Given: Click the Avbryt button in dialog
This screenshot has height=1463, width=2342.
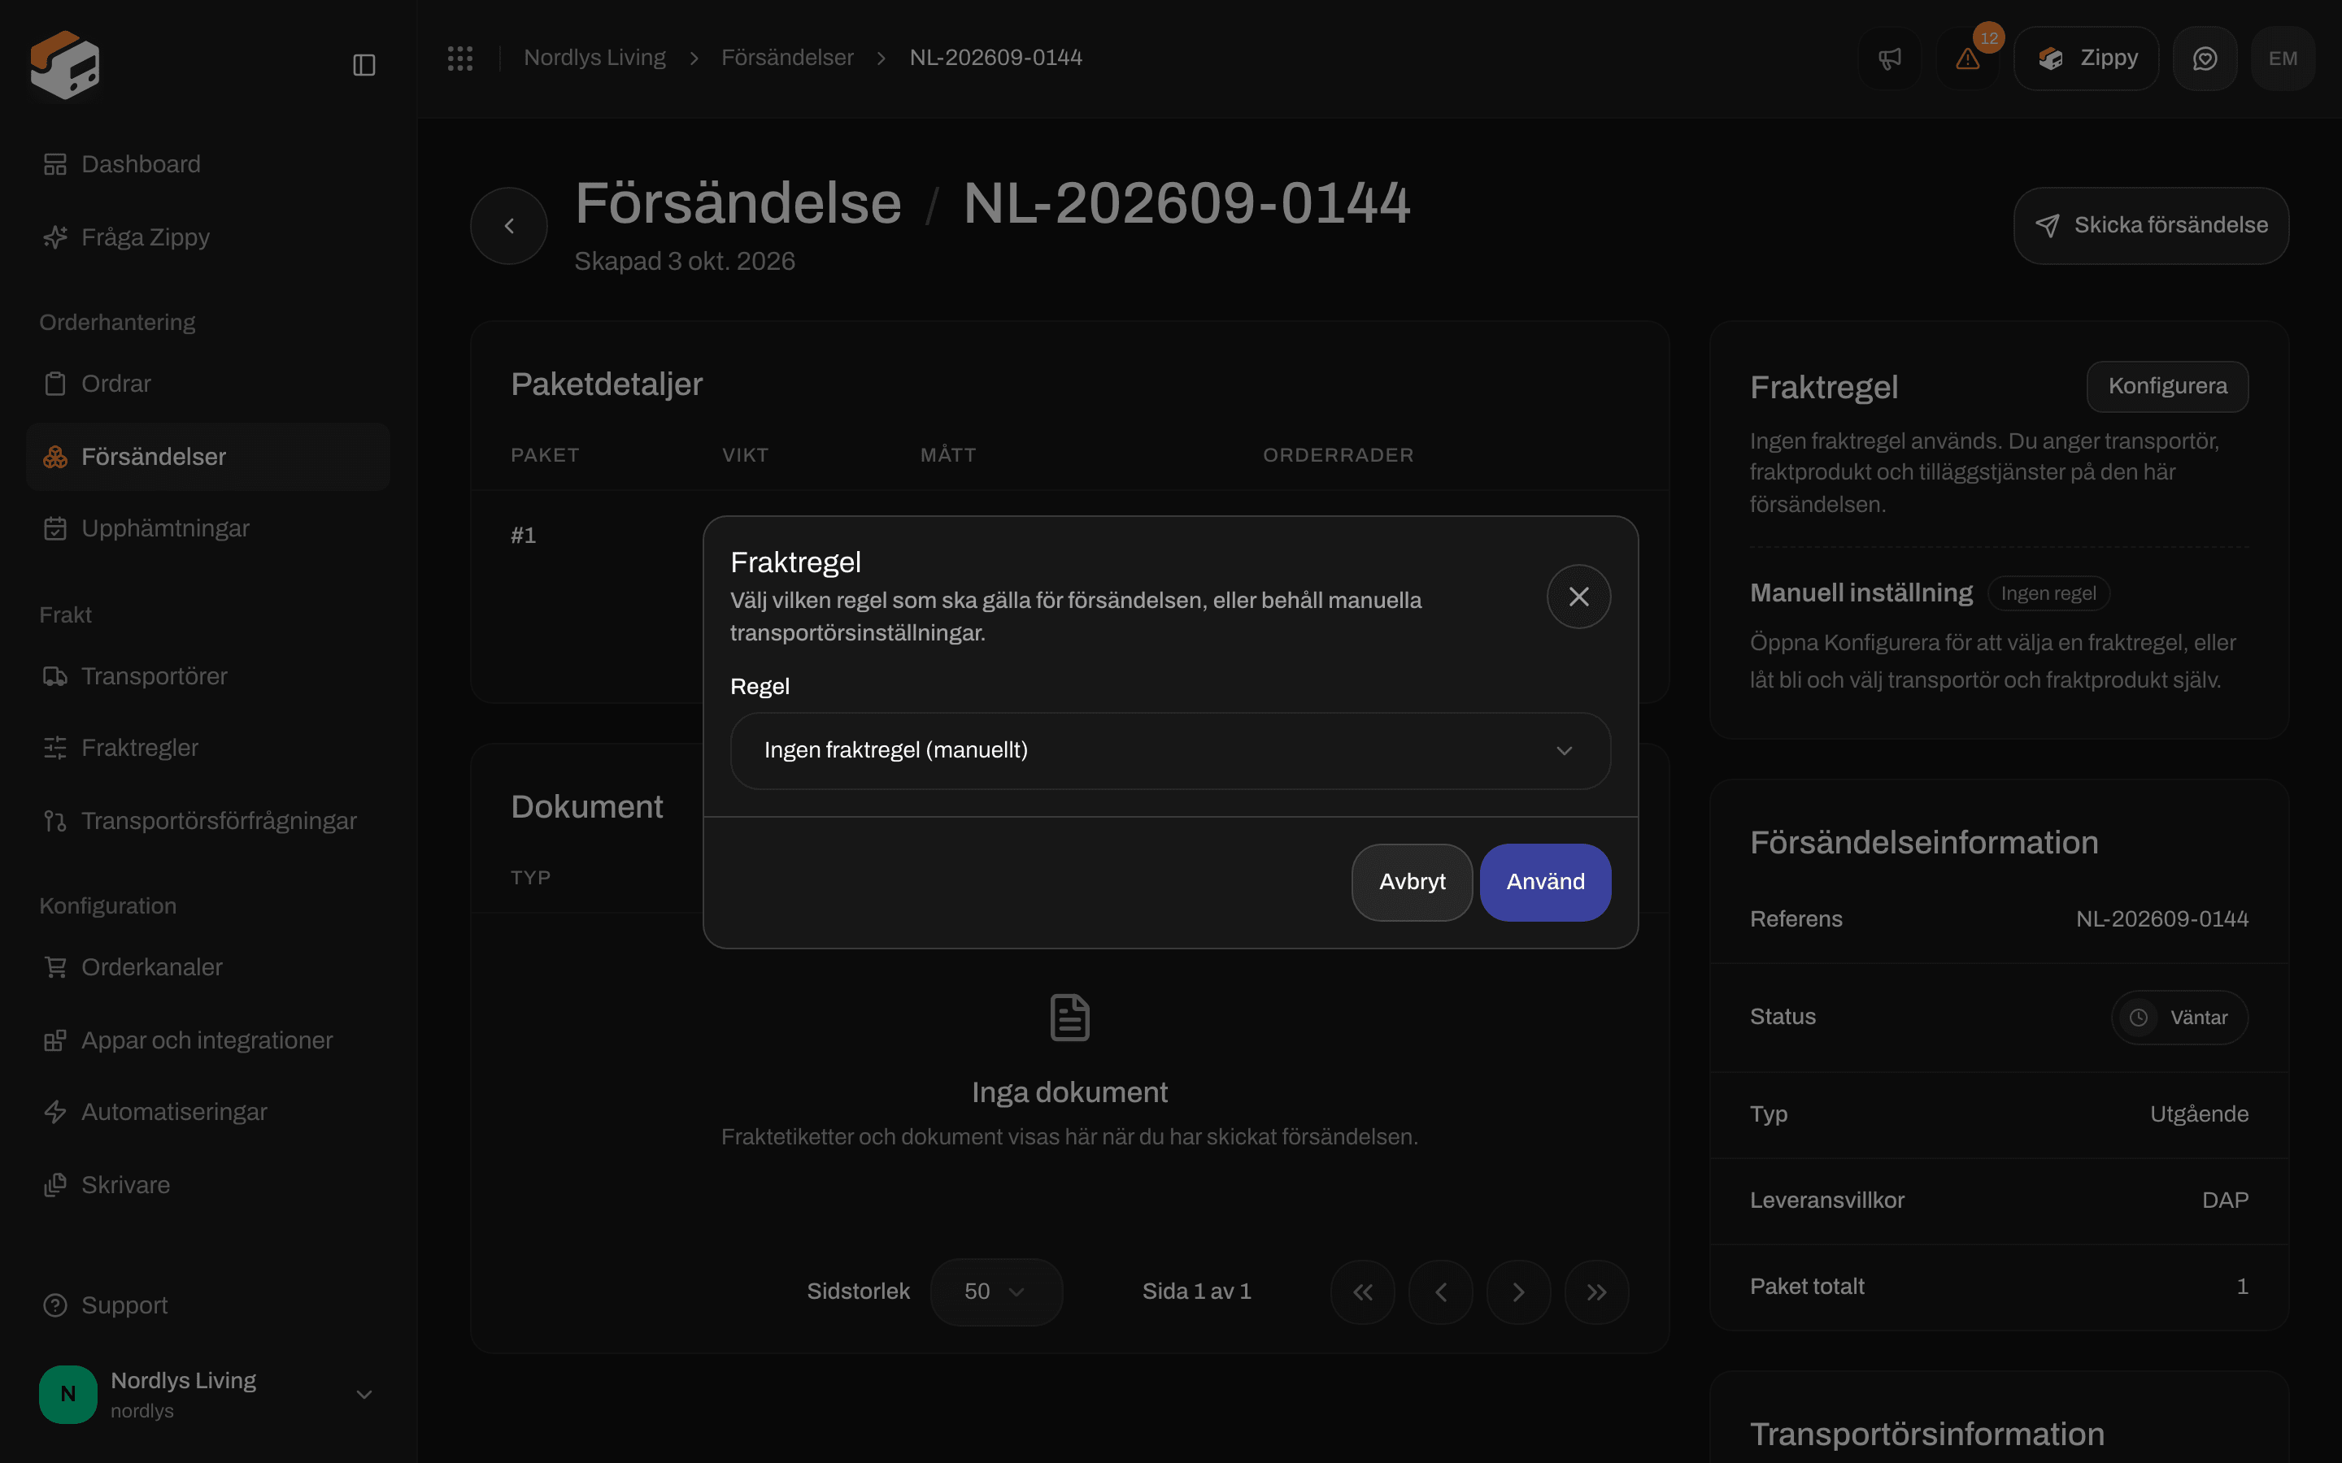Looking at the screenshot, I should (1412, 883).
